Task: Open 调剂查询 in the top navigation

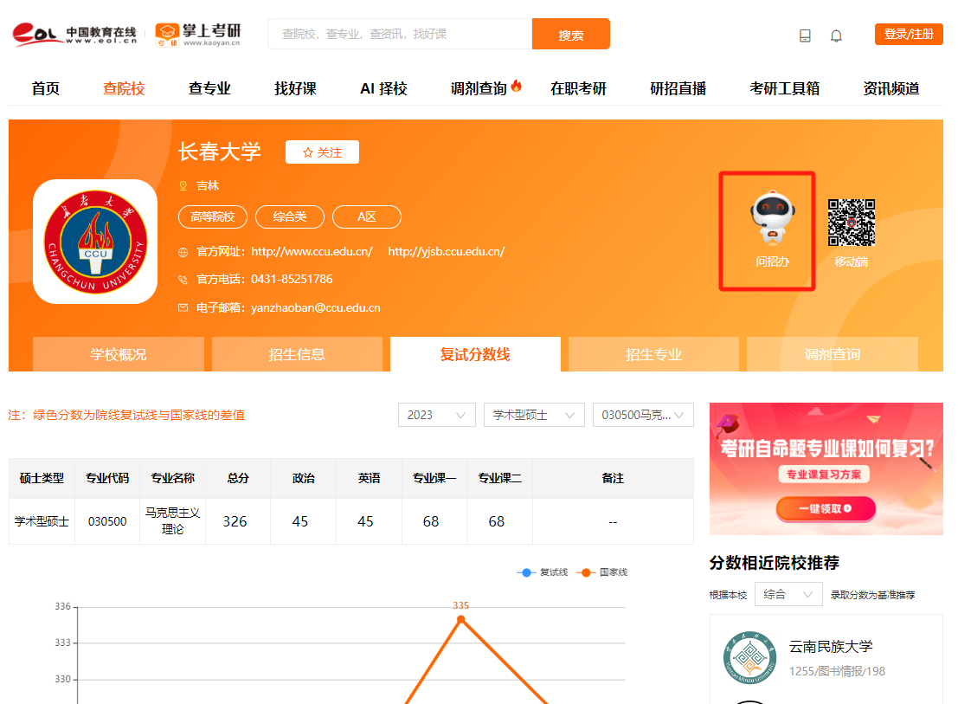Action: (479, 88)
